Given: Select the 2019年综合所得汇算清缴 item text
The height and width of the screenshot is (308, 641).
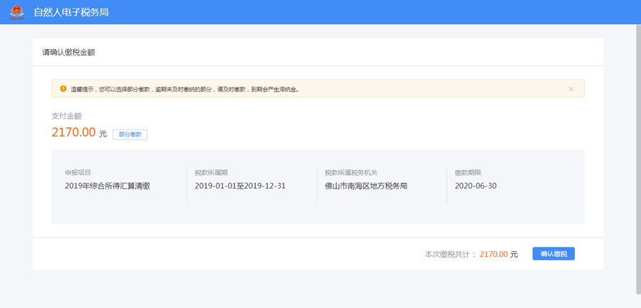Looking at the screenshot, I should (107, 186).
